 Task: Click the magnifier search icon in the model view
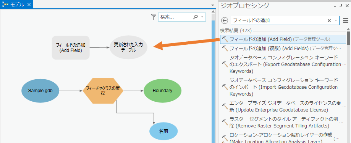point(196,17)
